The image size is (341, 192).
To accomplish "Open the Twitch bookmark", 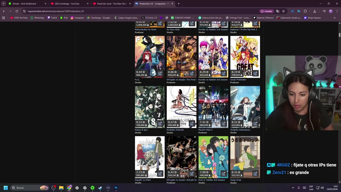I will (x=52, y=18).
